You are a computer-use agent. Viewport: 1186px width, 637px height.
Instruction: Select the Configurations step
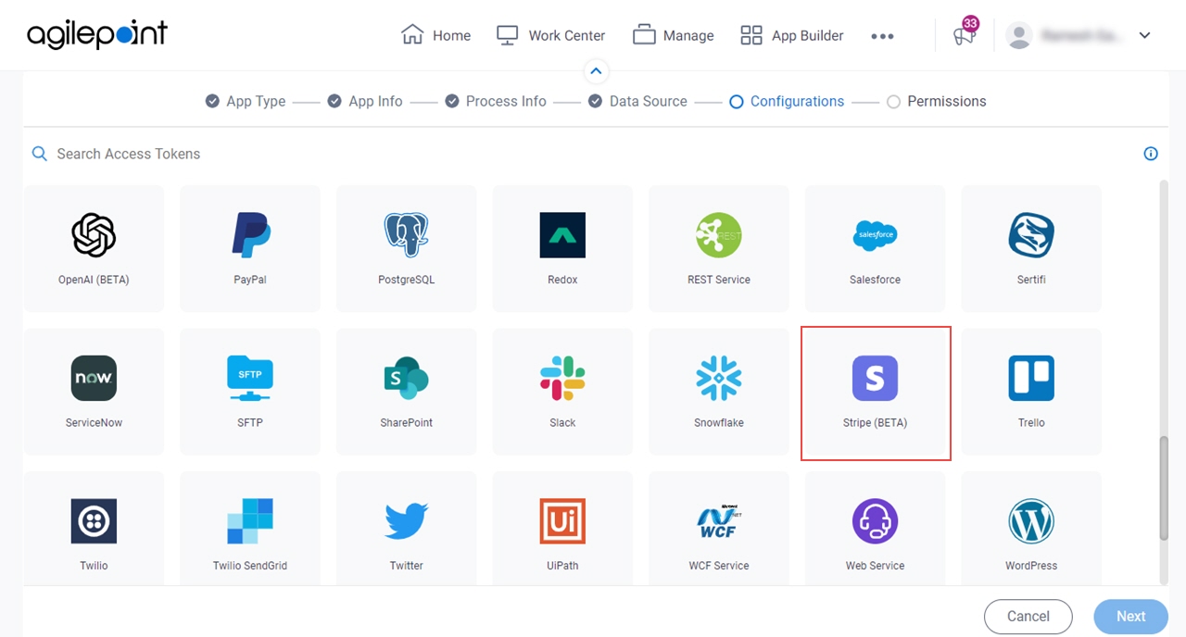(x=787, y=102)
